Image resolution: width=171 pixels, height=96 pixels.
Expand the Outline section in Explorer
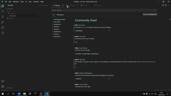click(9, 88)
